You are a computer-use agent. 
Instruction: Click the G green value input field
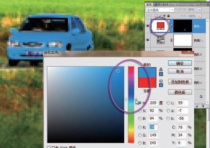(x=153, y=135)
